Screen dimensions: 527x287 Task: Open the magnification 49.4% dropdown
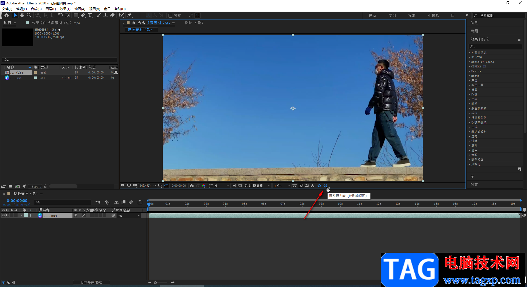point(148,186)
